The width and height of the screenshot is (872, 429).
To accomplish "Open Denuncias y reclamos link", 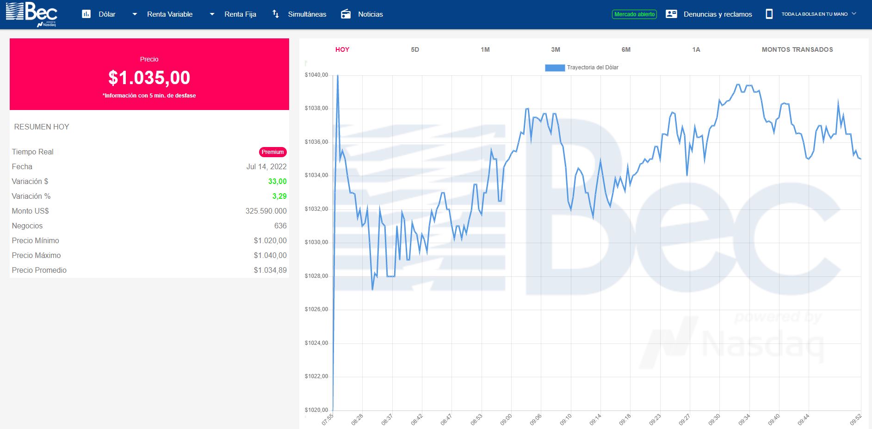I will [718, 14].
